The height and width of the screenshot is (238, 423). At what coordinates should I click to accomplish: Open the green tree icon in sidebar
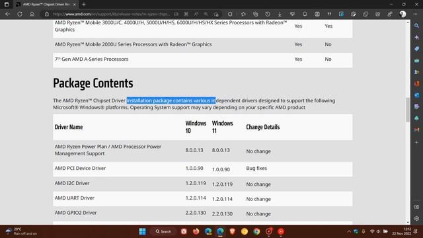[x=416, y=118]
